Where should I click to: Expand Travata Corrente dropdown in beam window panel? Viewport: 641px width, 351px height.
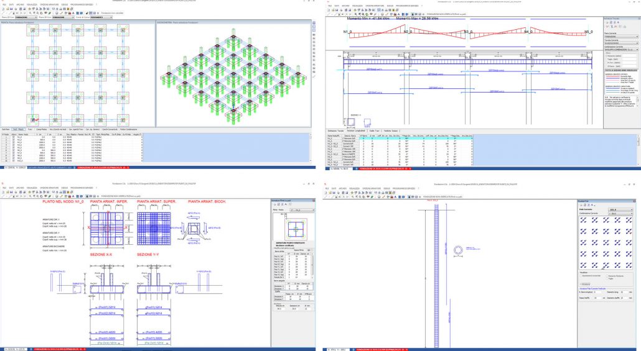(x=621, y=43)
